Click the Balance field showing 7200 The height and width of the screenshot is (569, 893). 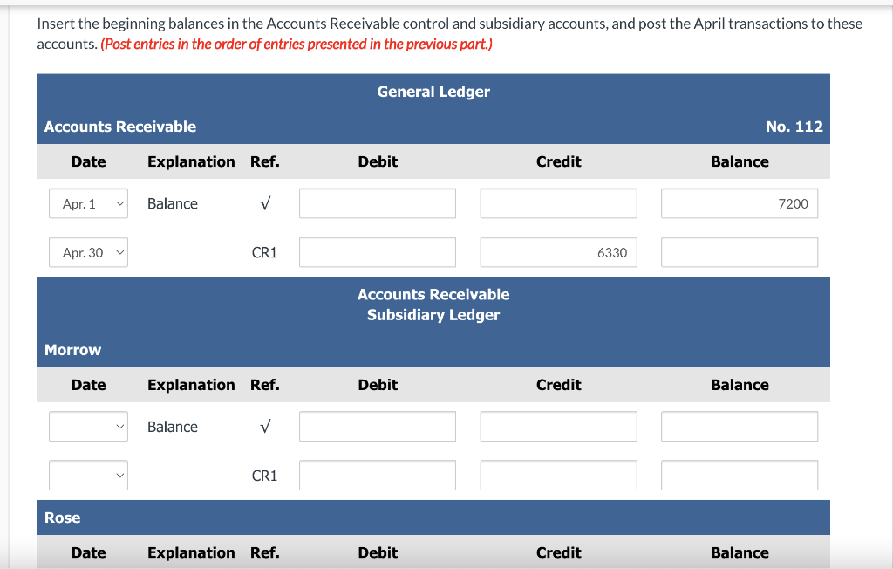click(x=739, y=202)
